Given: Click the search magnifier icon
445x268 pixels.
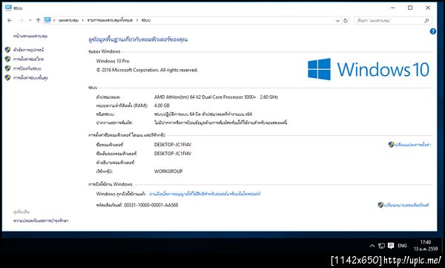Looking at the screenshot, I should click(x=426, y=21).
